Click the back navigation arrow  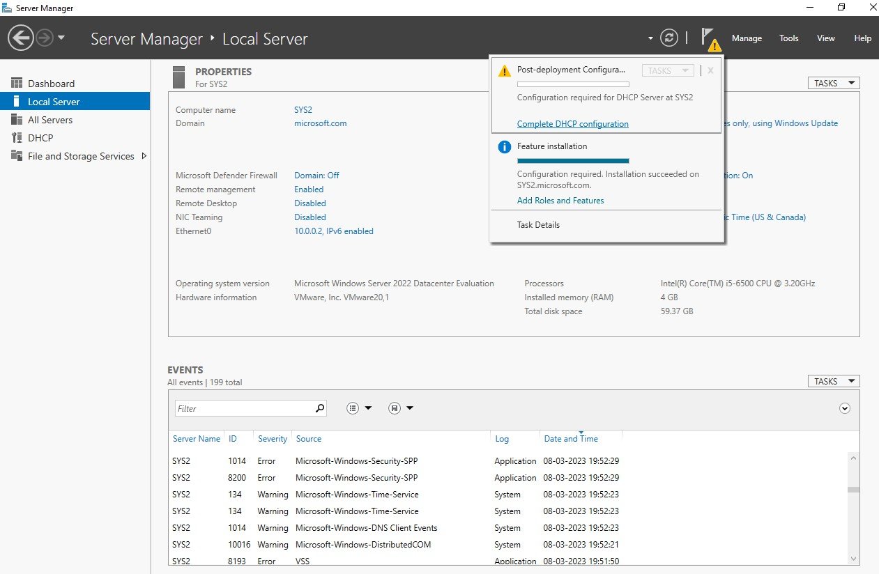tap(20, 38)
